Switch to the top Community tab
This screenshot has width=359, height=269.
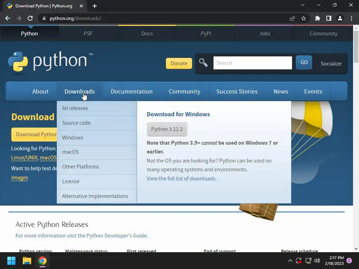(x=324, y=34)
